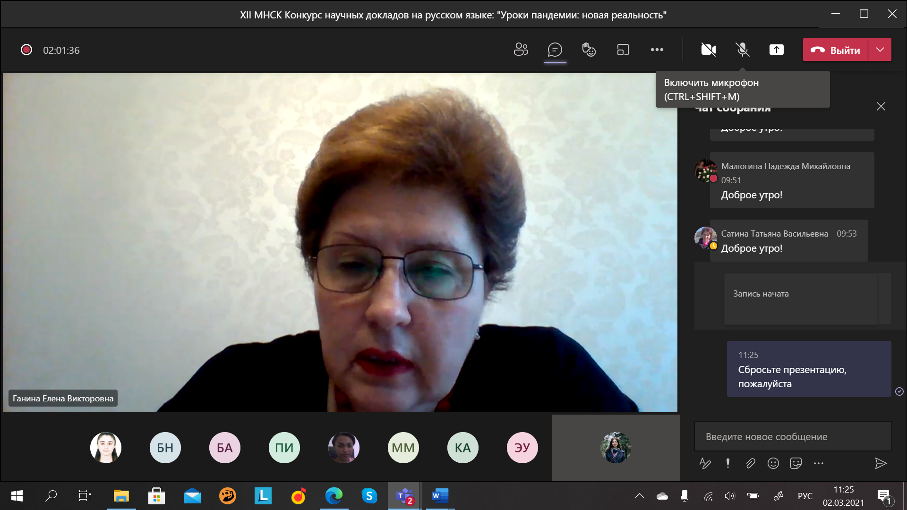Switch to Microsoft Teams taskbar icon
907x510 pixels.
pos(405,496)
